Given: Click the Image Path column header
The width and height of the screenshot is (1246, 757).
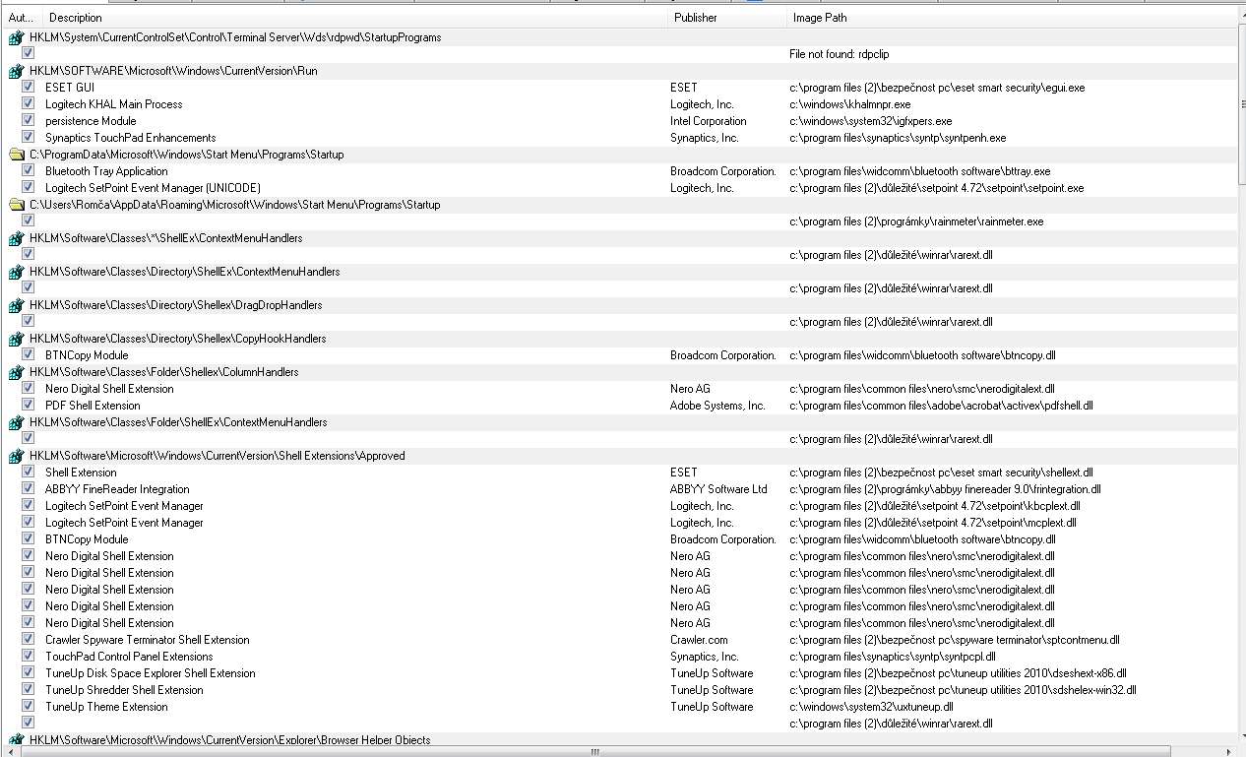Looking at the screenshot, I should (819, 18).
